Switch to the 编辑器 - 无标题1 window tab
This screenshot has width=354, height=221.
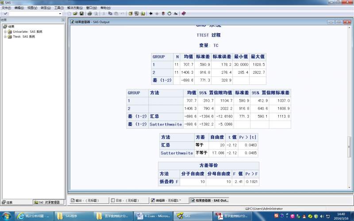169,200
